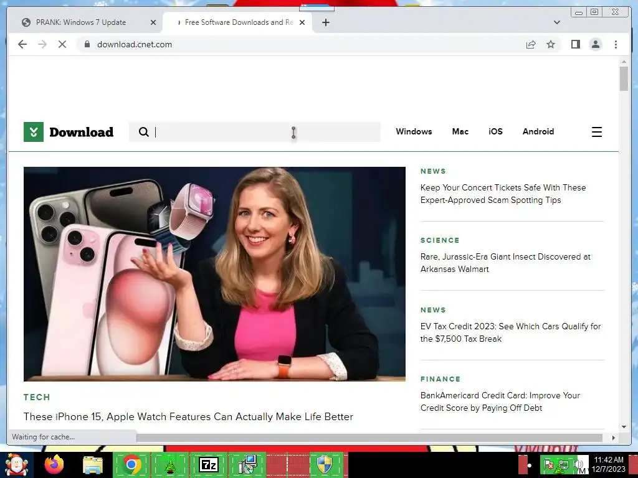Open the iPhone 15 article image
638x478 pixels.
214,274
